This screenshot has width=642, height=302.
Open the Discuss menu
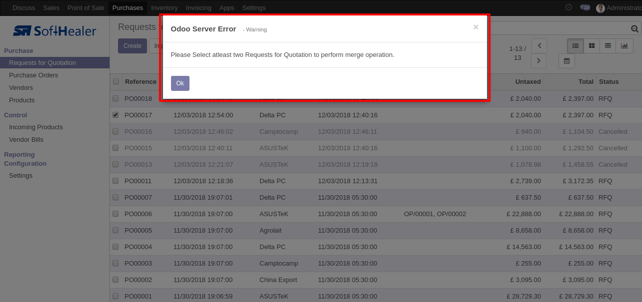24,7
